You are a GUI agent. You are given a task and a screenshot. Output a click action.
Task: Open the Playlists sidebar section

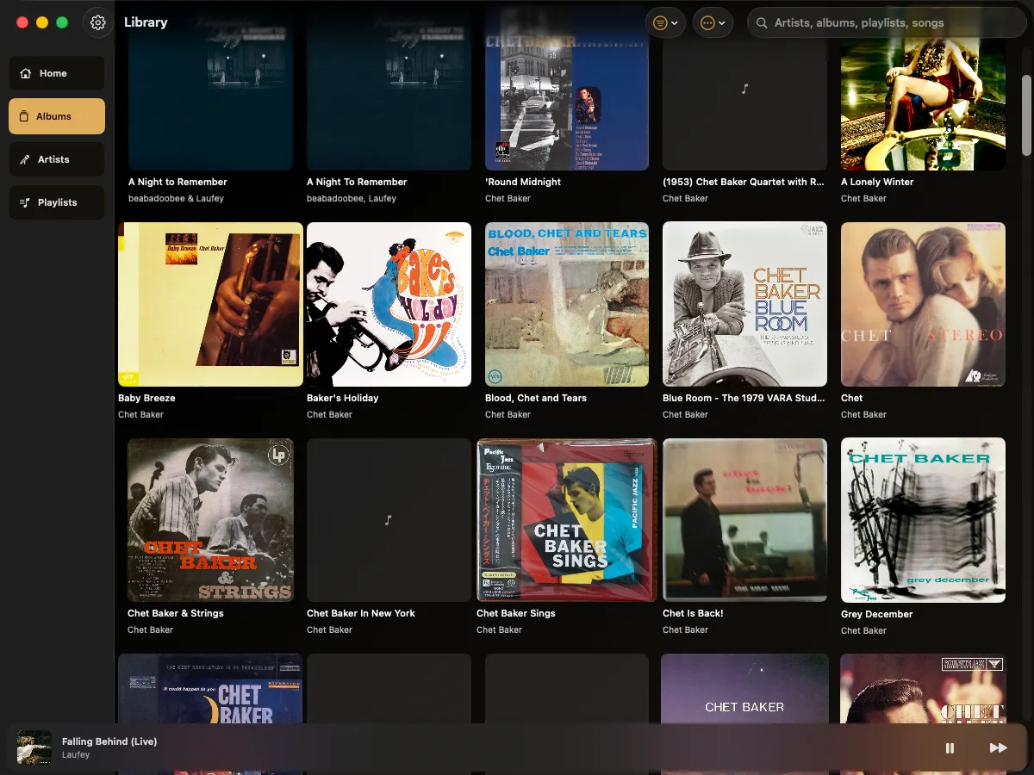(x=57, y=202)
